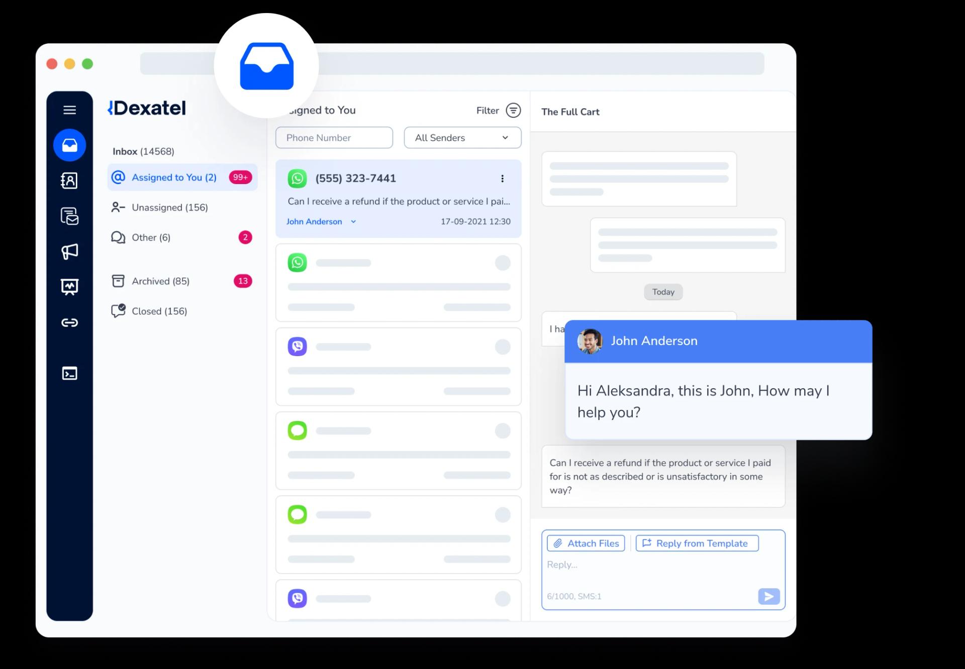This screenshot has width=965, height=669.
Task: Open the Archived conversations section
Action: click(160, 281)
